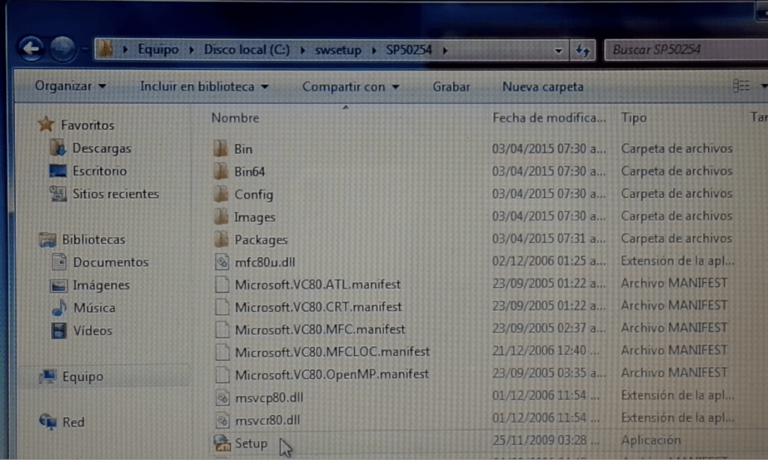Select the msvcp80.dll icon
The width and height of the screenshot is (768, 460).
[222, 396]
